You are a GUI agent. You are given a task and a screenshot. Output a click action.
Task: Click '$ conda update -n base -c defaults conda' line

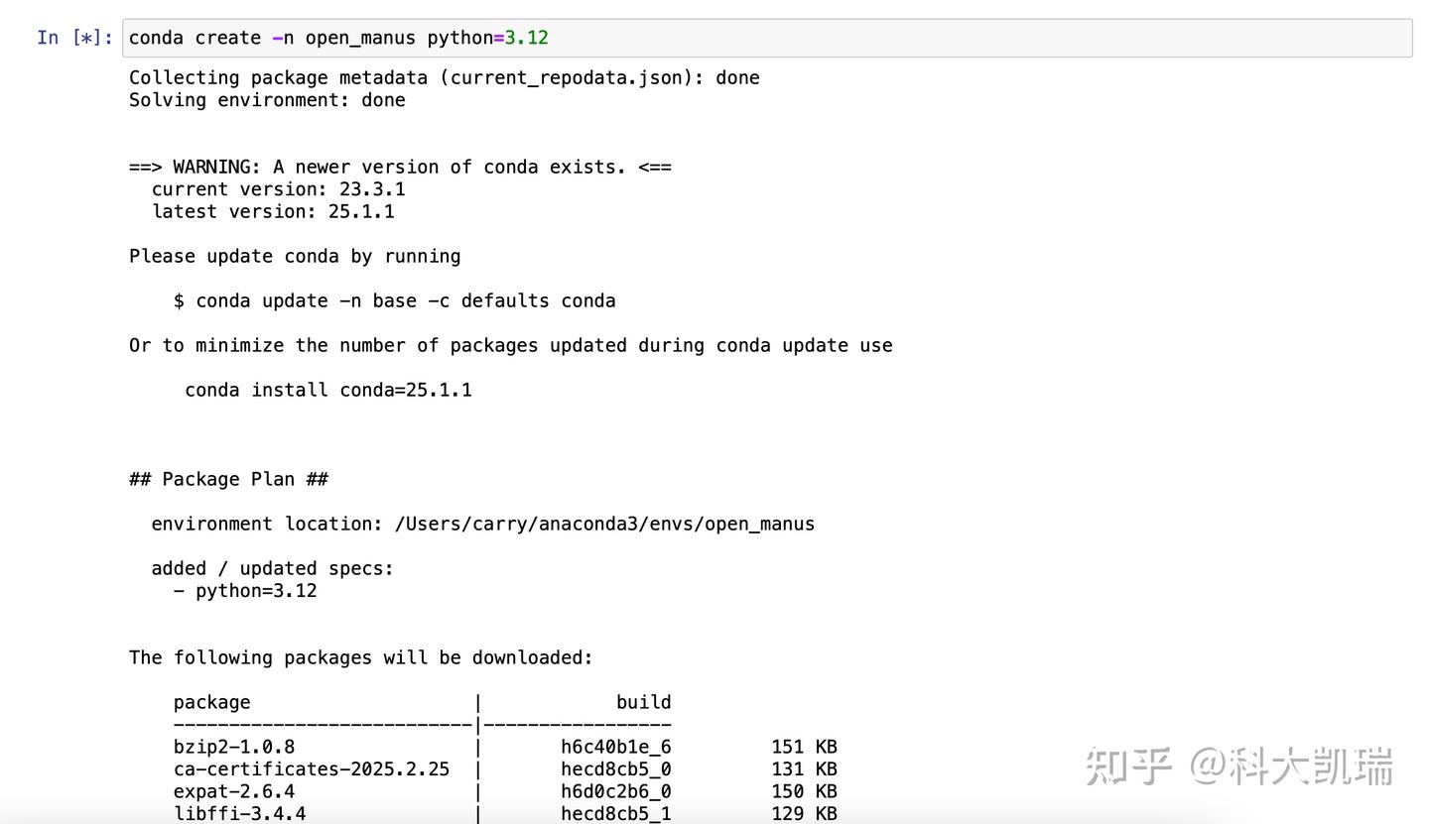(x=394, y=300)
